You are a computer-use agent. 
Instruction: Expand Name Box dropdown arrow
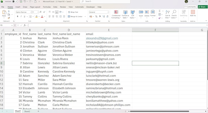click(x=12, y=25)
